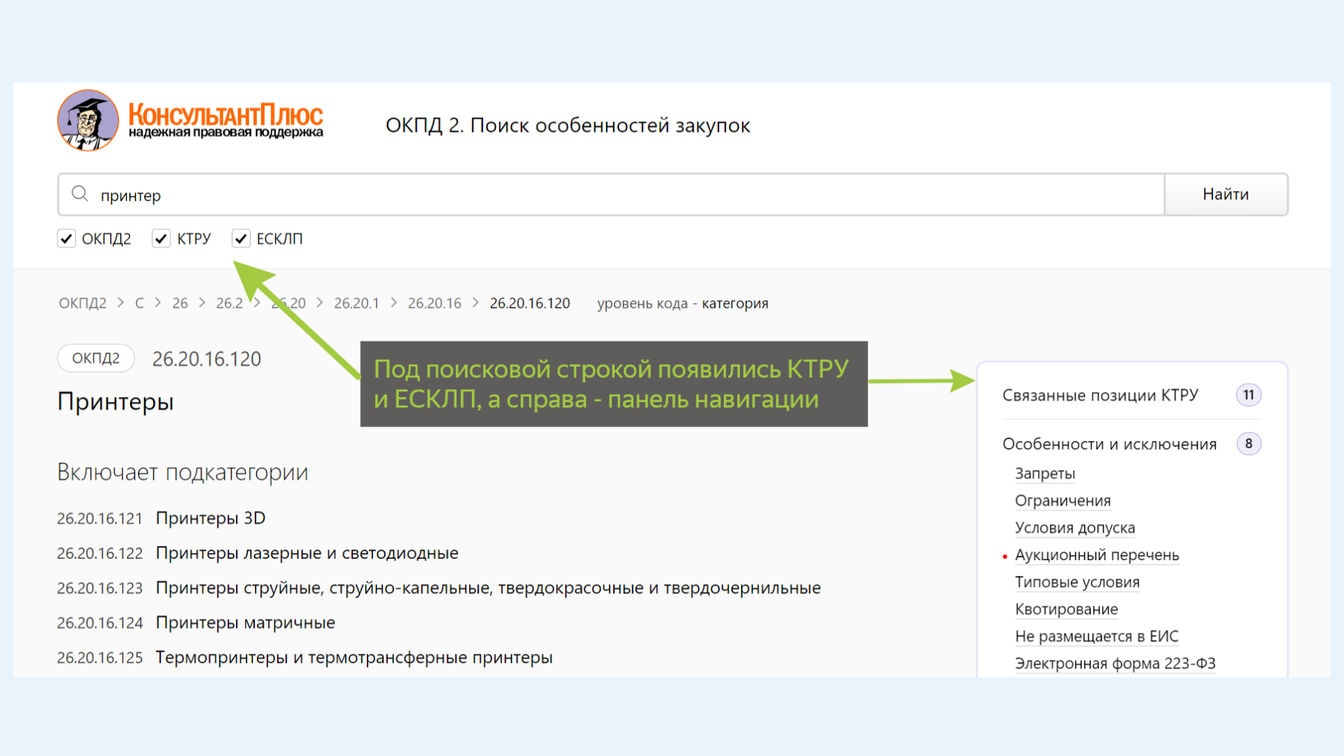Go to breadcrumb level 26.20.1

click(x=356, y=303)
